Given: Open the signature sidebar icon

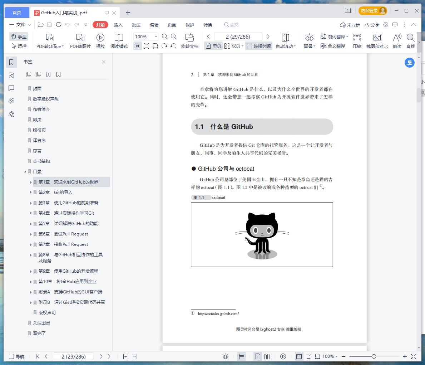Looking at the screenshot, I should pos(11,114).
